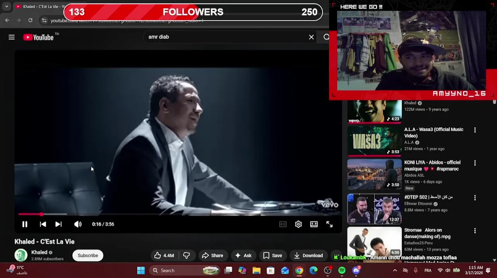Play A.L.A - Wasa3 thumbnail

[x=374, y=141]
